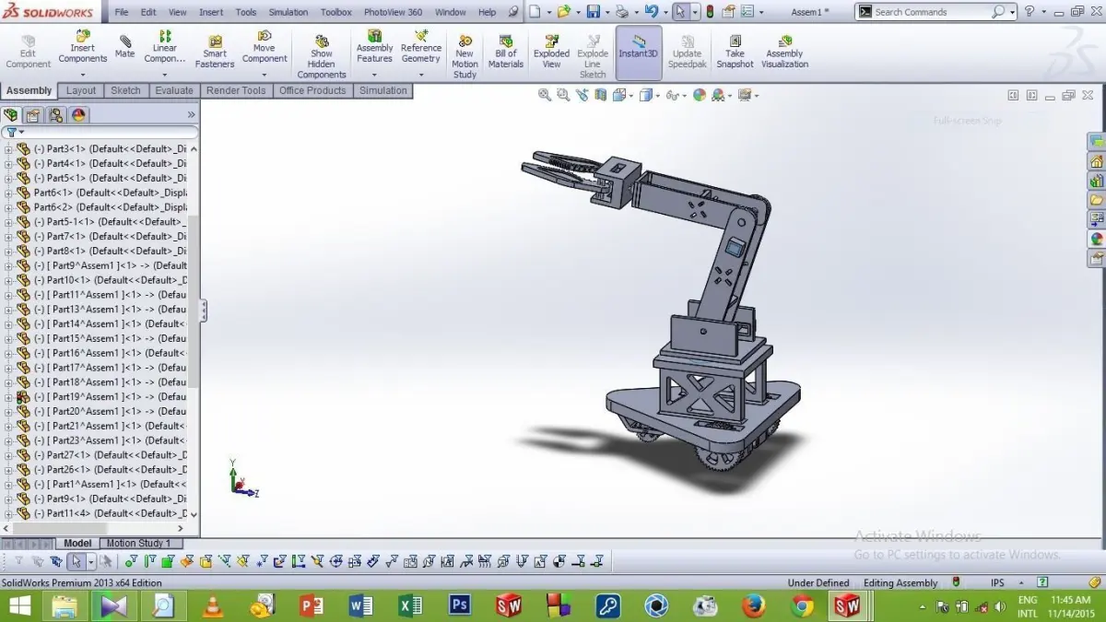This screenshot has width=1106, height=622.
Task: Click the Assembly Features icon
Action: point(375,36)
